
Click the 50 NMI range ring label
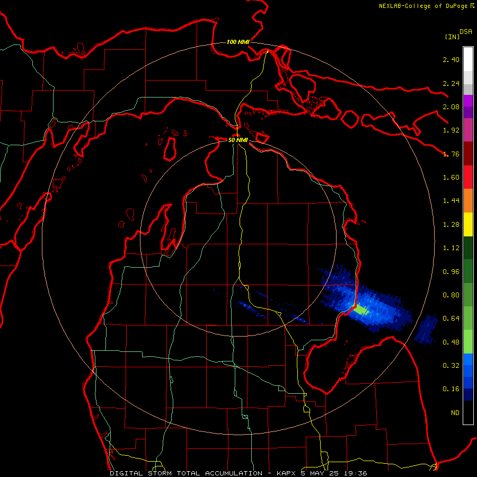pyautogui.click(x=238, y=140)
